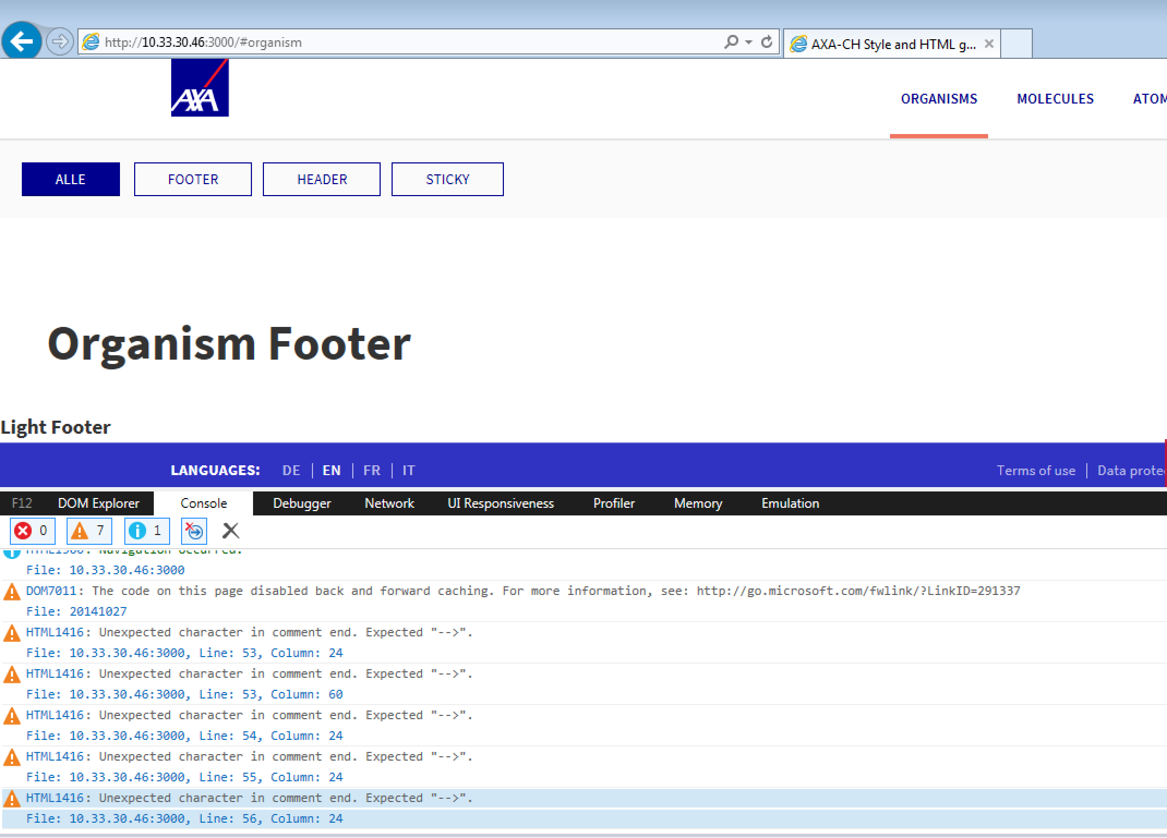Select ORGANISMS in the top navigation
Viewport: 1167px width, 838px height.
(939, 99)
